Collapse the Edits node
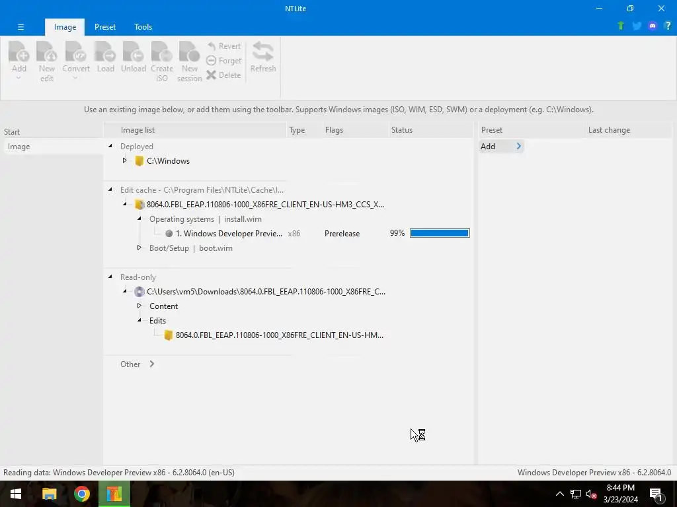 coord(139,320)
